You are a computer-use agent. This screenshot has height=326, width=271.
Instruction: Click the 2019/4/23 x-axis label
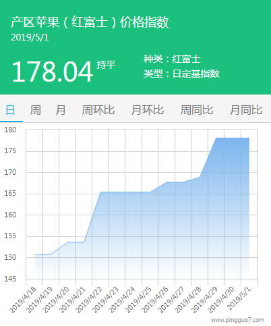click(106, 300)
